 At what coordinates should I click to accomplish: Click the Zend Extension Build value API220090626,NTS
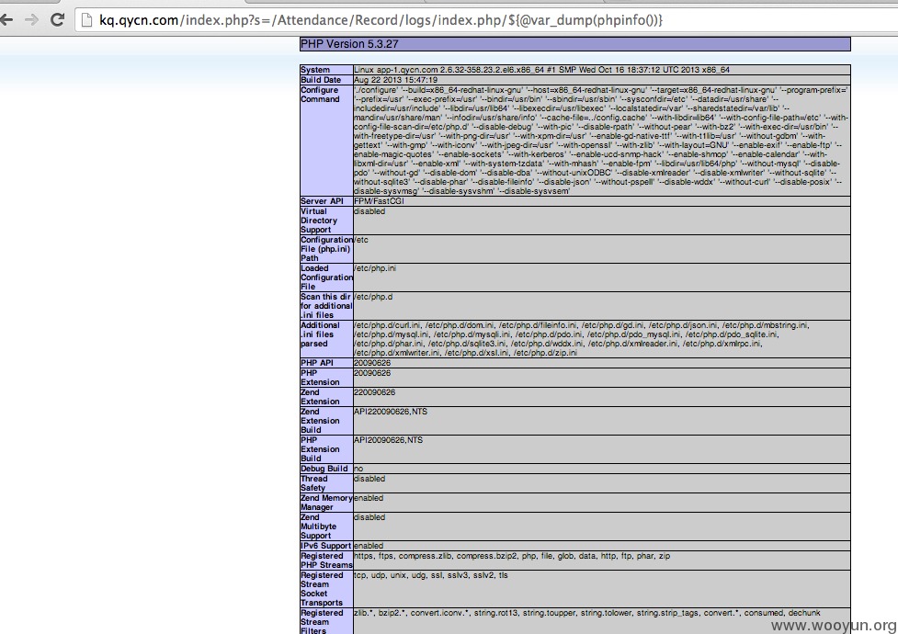[391, 412]
